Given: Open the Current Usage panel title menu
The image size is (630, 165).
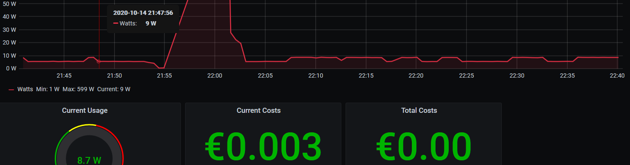Looking at the screenshot, I should tap(84, 110).
